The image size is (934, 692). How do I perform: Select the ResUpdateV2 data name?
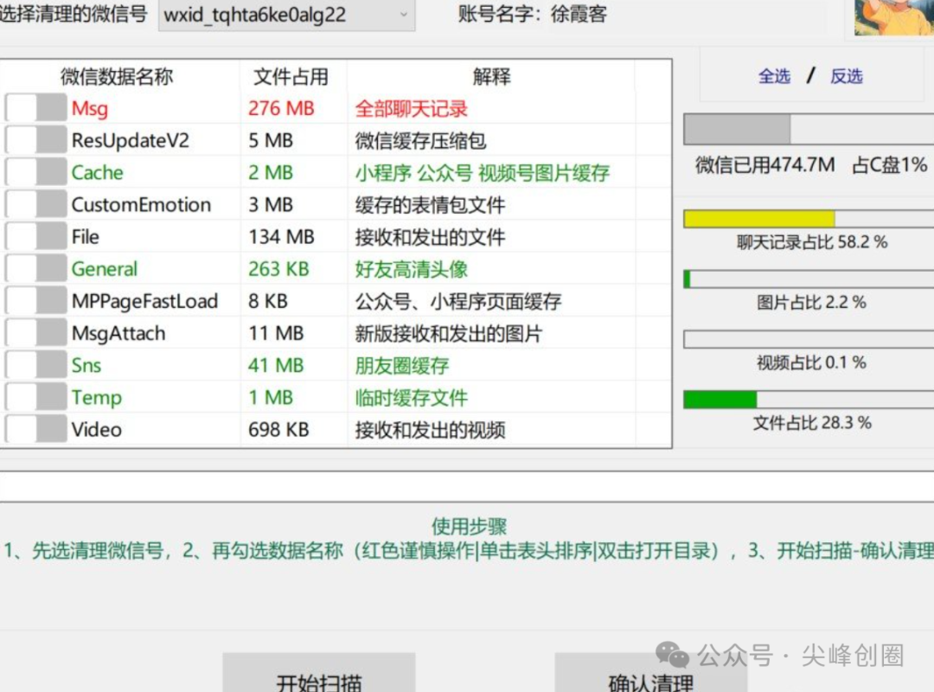pyautogui.click(x=131, y=141)
